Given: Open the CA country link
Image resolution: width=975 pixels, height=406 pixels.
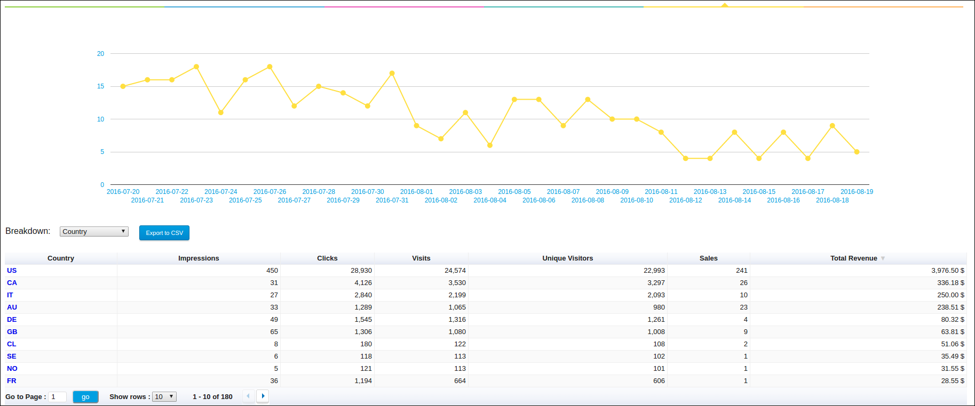Looking at the screenshot, I should point(12,283).
